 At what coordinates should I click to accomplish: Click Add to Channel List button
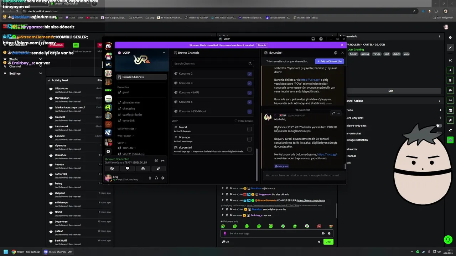pyautogui.click(x=330, y=61)
